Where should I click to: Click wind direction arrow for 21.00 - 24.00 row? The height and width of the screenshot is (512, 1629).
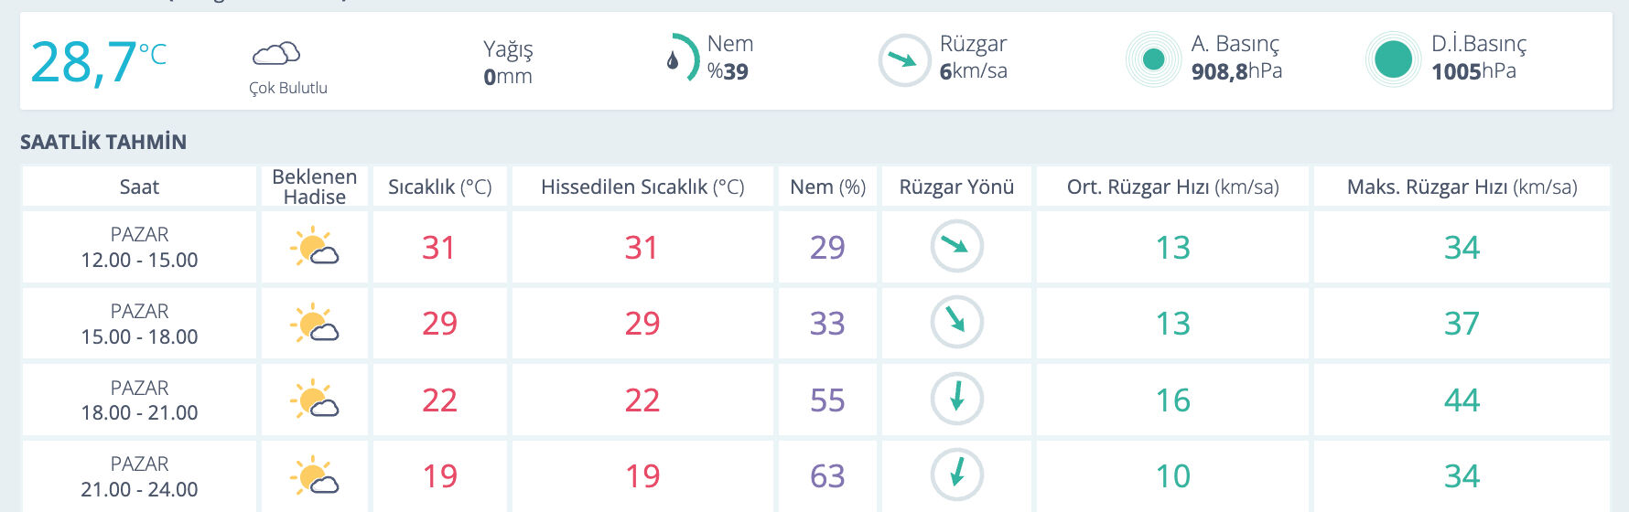[956, 475]
